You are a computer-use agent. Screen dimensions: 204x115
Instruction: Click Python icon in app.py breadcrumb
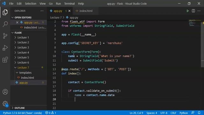pos(67,17)
